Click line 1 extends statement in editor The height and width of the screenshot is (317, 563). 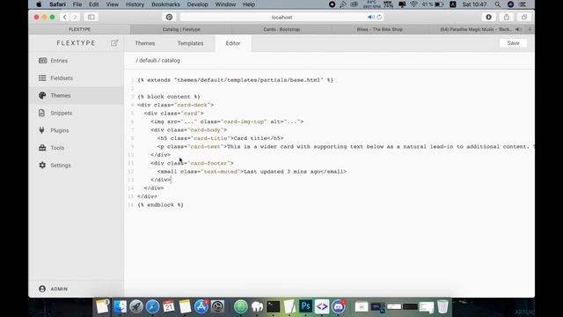236,80
